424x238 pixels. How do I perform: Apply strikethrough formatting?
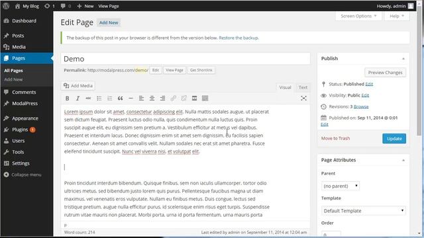(x=88, y=99)
